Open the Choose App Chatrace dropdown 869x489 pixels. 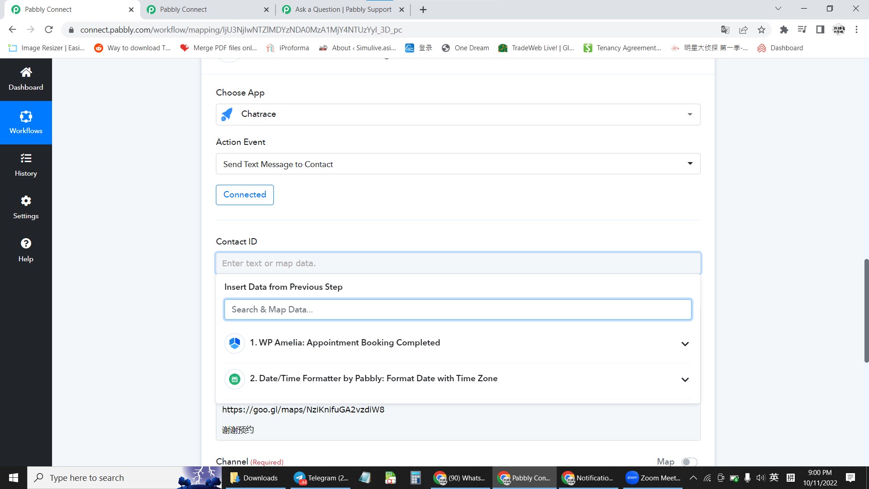(458, 115)
